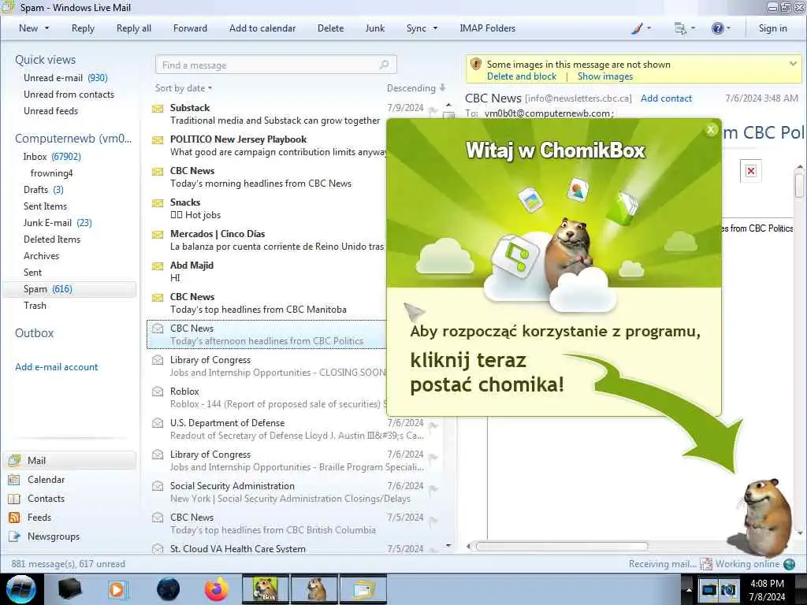
Task: Open the Sync dropdown arrow
Action: 435,28
